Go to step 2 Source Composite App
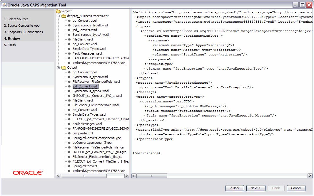The image size is (314, 196). [x=22, y=26]
